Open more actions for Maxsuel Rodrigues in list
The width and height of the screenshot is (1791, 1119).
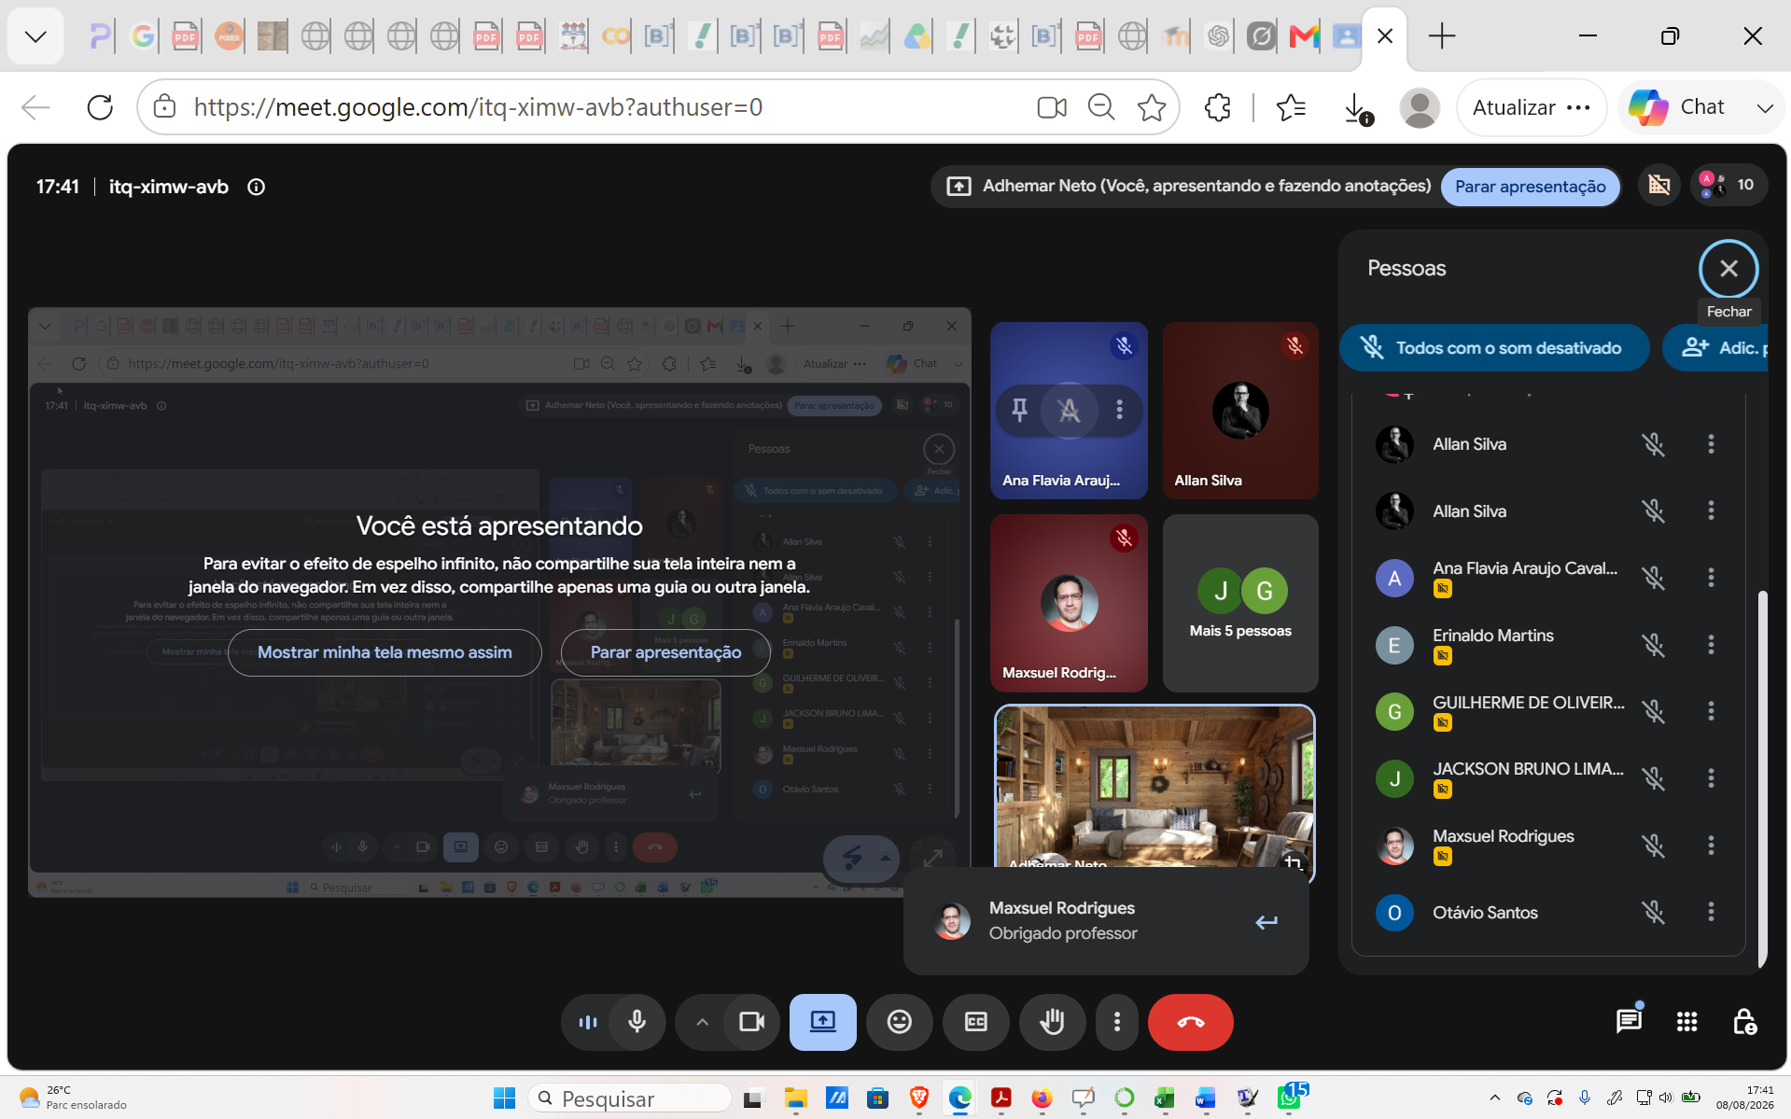1711,845
